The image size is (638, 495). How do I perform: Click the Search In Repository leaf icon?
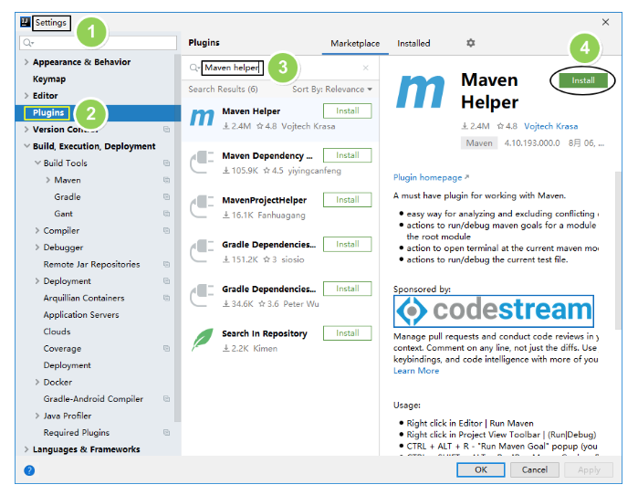coord(201,340)
